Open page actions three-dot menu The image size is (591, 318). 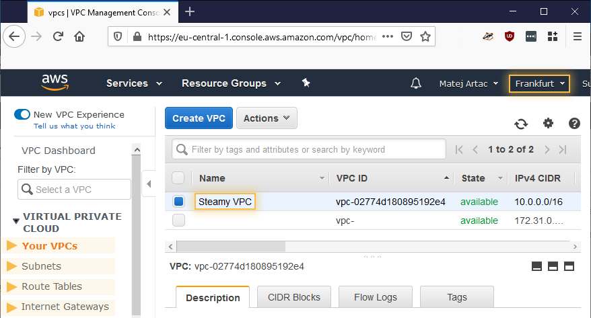388,36
